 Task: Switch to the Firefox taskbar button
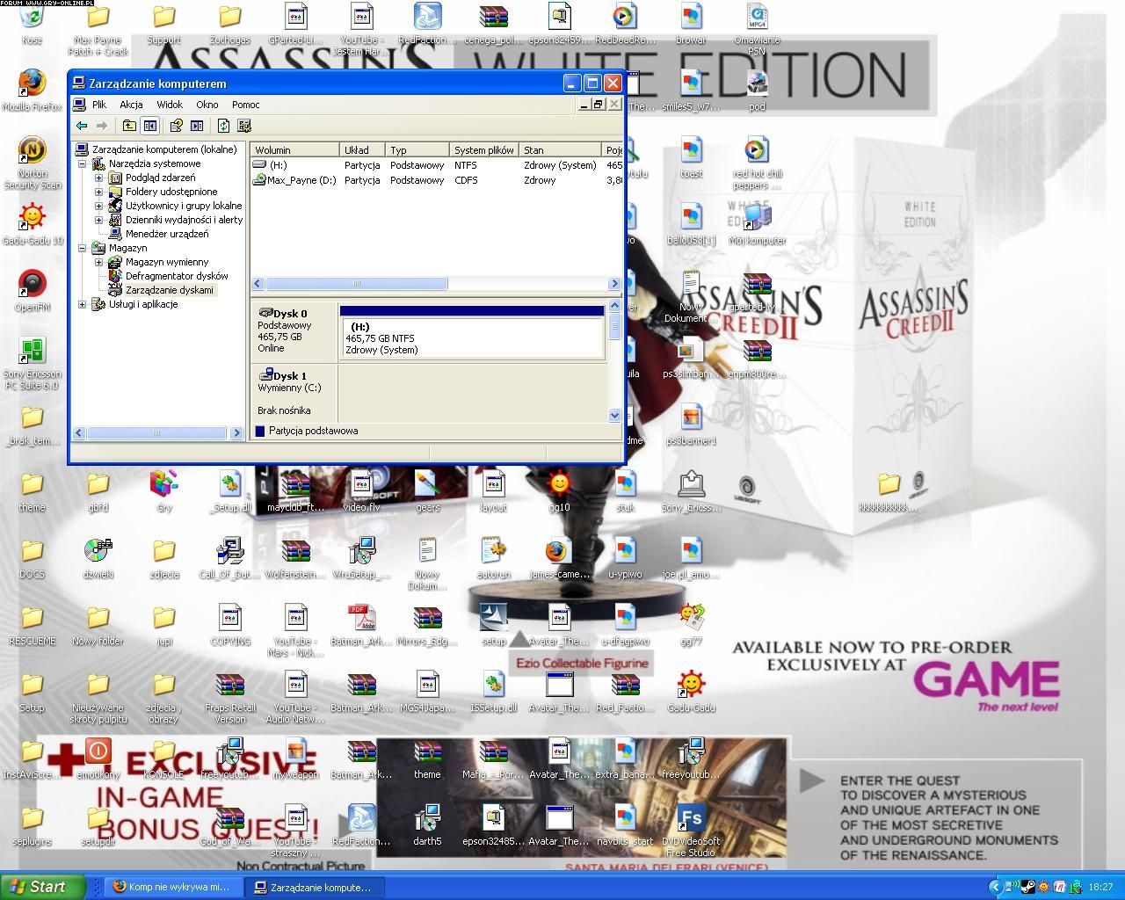[171, 887]
